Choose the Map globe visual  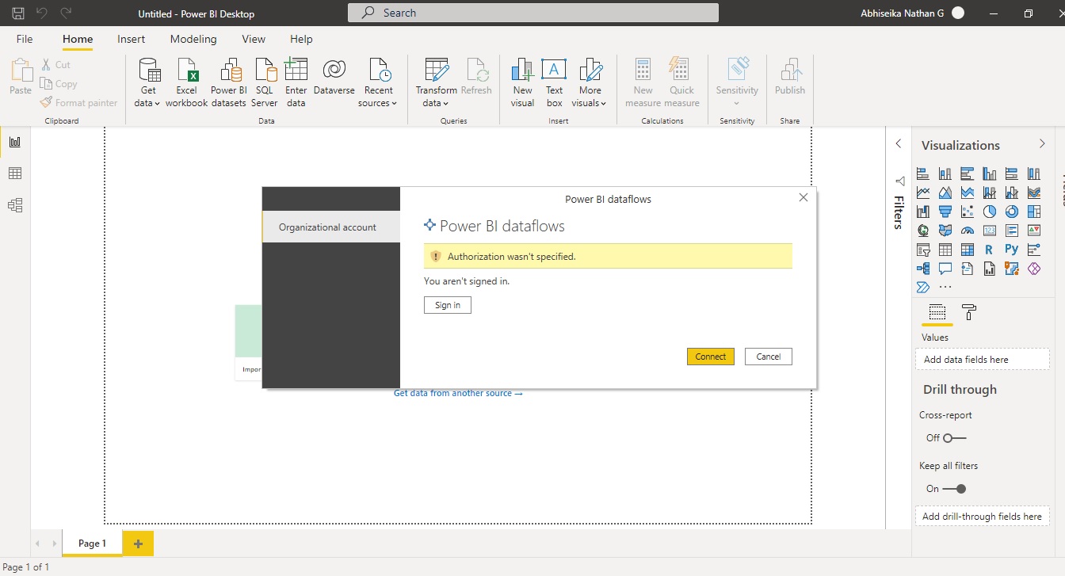point(923,231)
